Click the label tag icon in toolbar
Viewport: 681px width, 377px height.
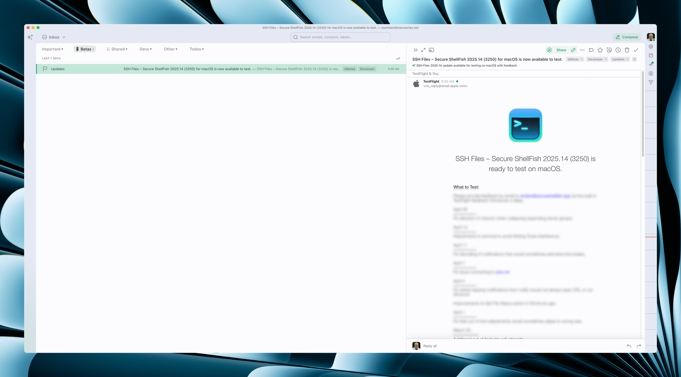591,50
